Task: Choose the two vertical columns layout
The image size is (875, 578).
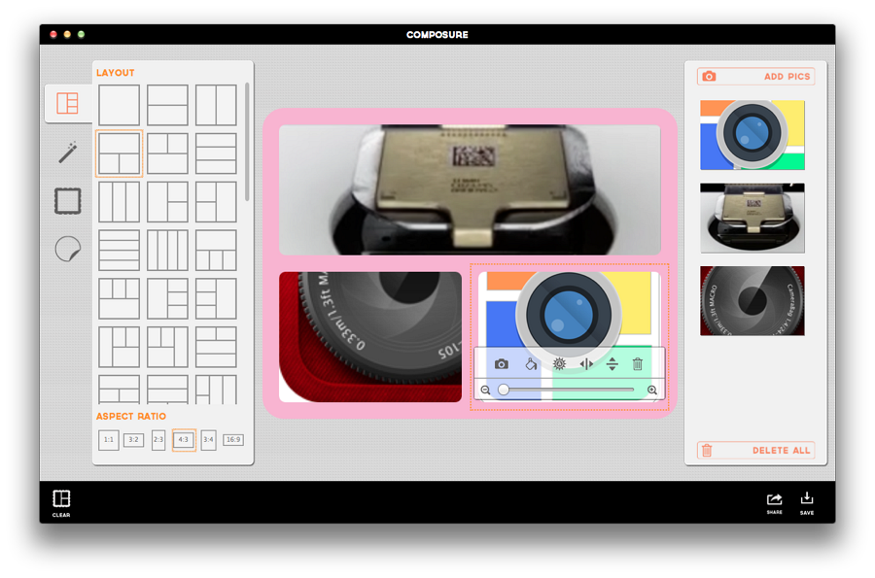Action: tap(216, 105)
